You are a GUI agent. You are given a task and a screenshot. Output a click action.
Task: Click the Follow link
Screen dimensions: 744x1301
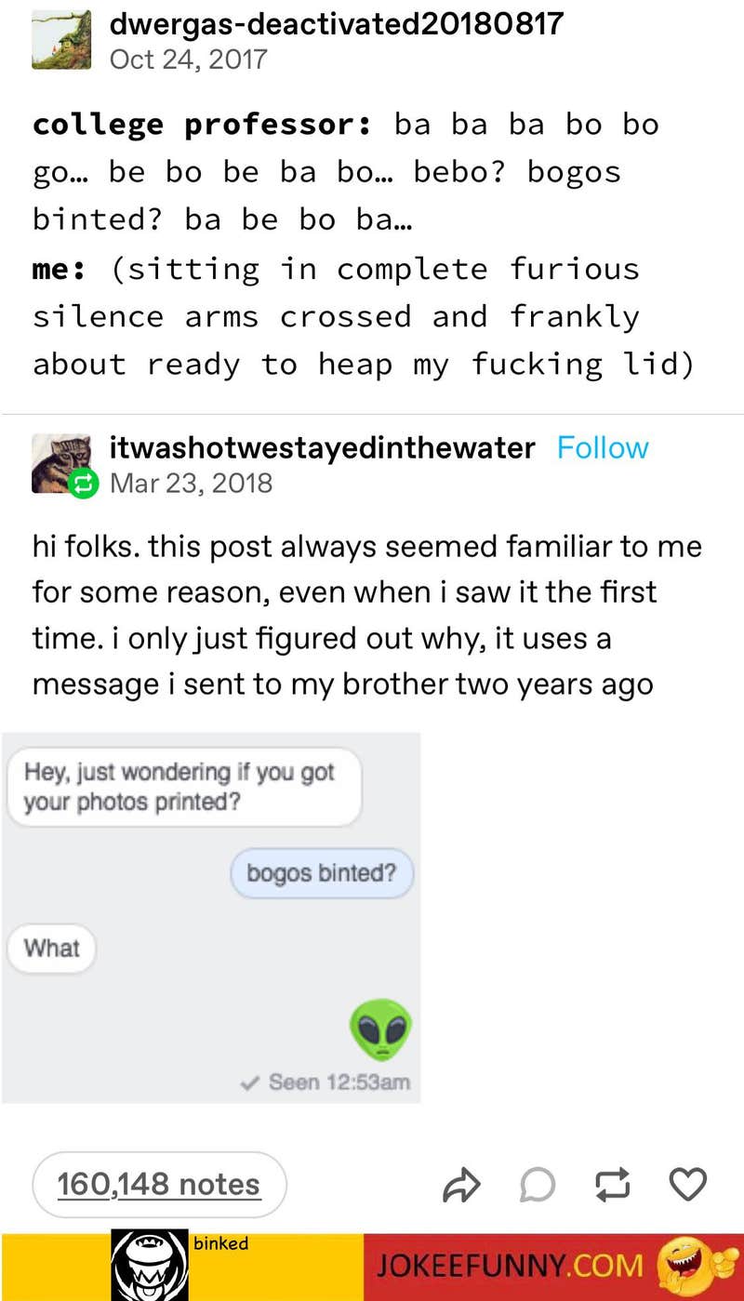coord(603,447)
